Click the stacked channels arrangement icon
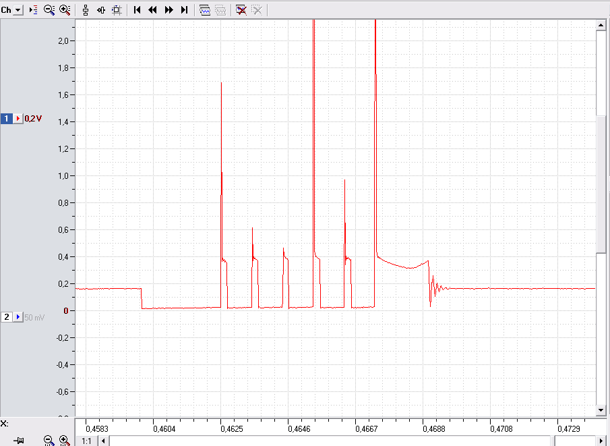 pyautogui.click(x=86, y=10)
